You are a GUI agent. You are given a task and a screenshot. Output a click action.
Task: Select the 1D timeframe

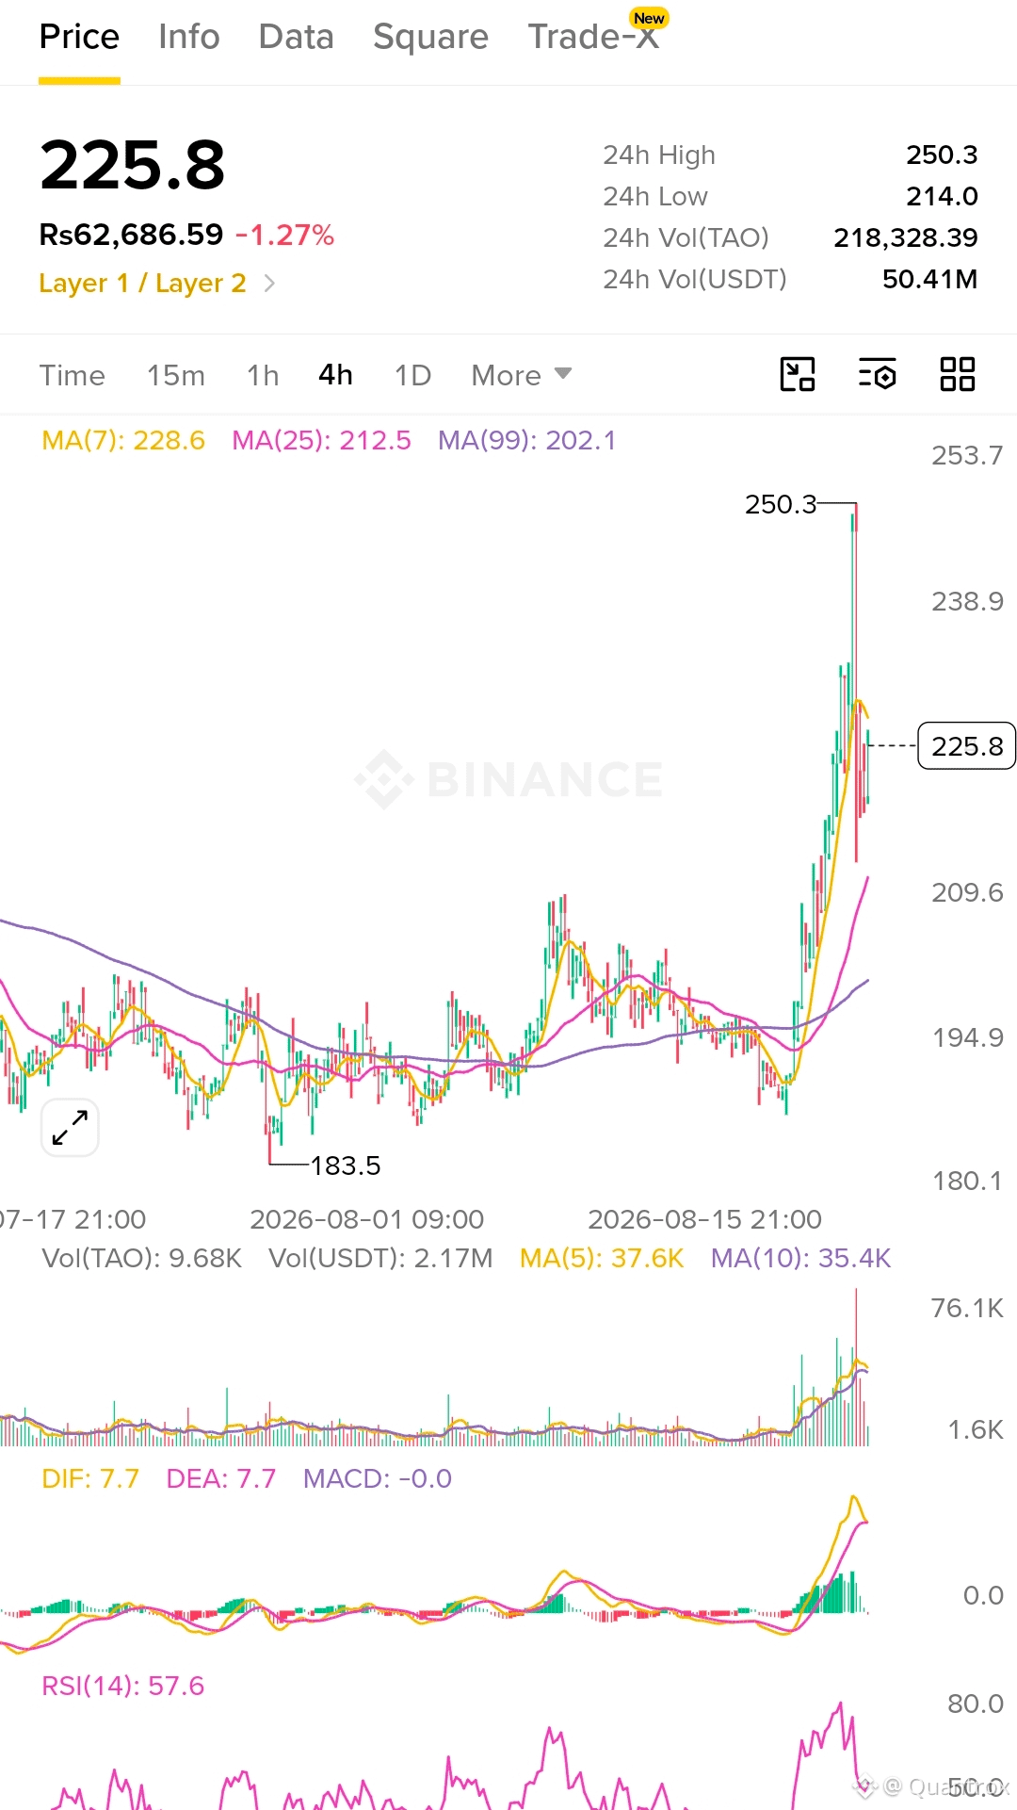click(x=412, y=375)
